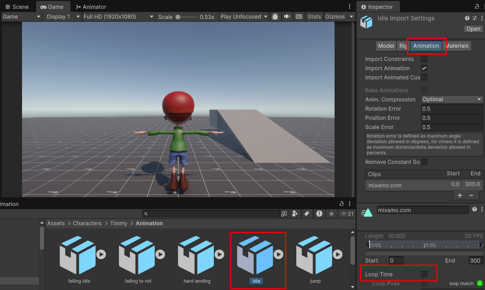485x290 pixels.
Task: Mute audio with the speaker icon
Action: click(287, 17)
